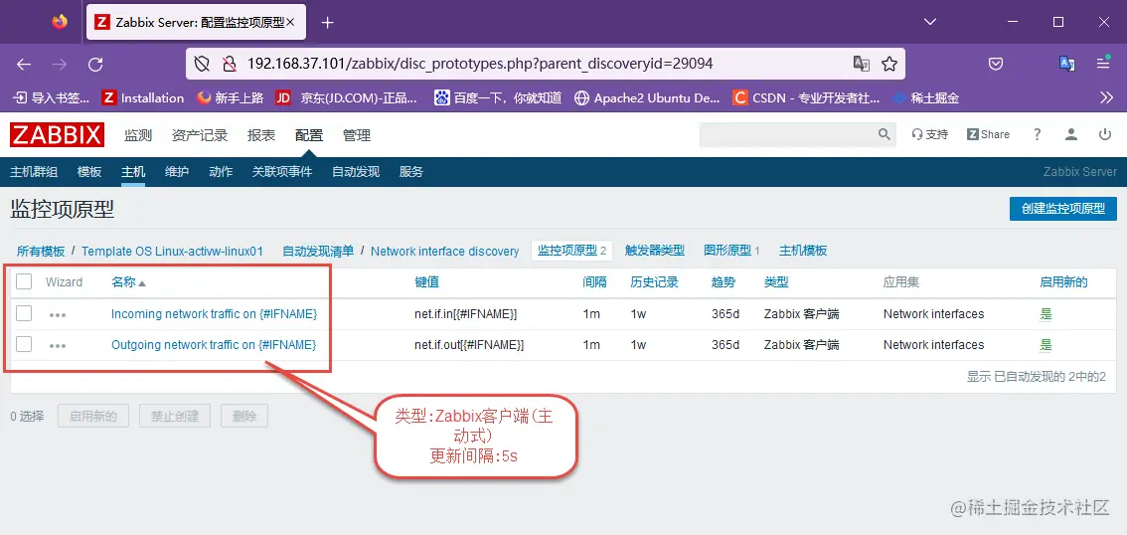Open the 新手上路 bookmark

point(230,97)
